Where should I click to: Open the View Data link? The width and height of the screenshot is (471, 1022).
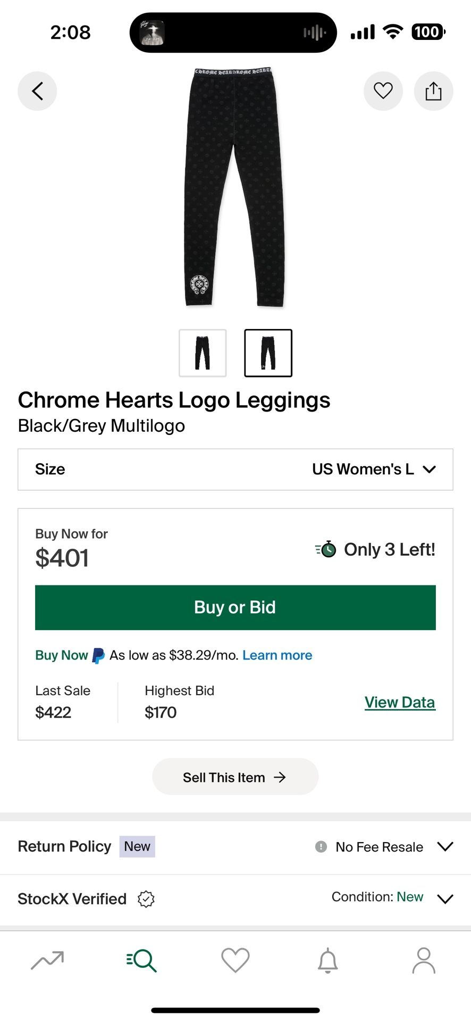[400, 703]
